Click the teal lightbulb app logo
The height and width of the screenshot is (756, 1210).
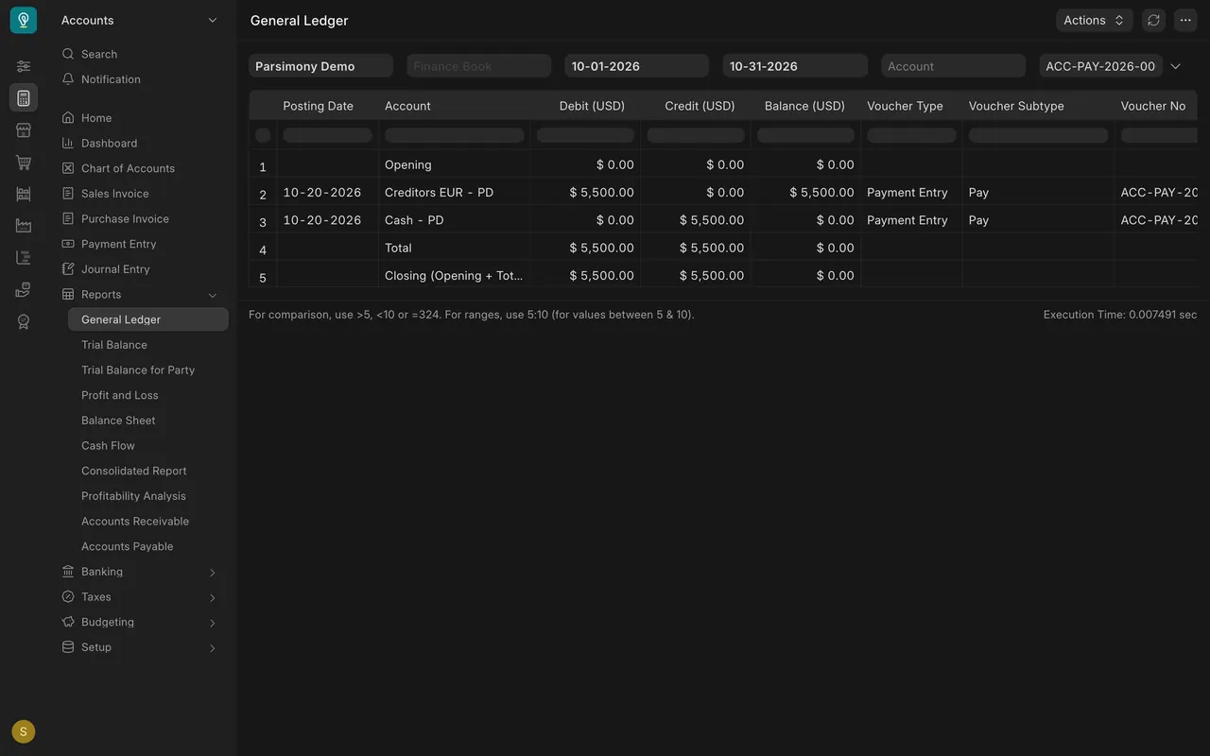24,20
